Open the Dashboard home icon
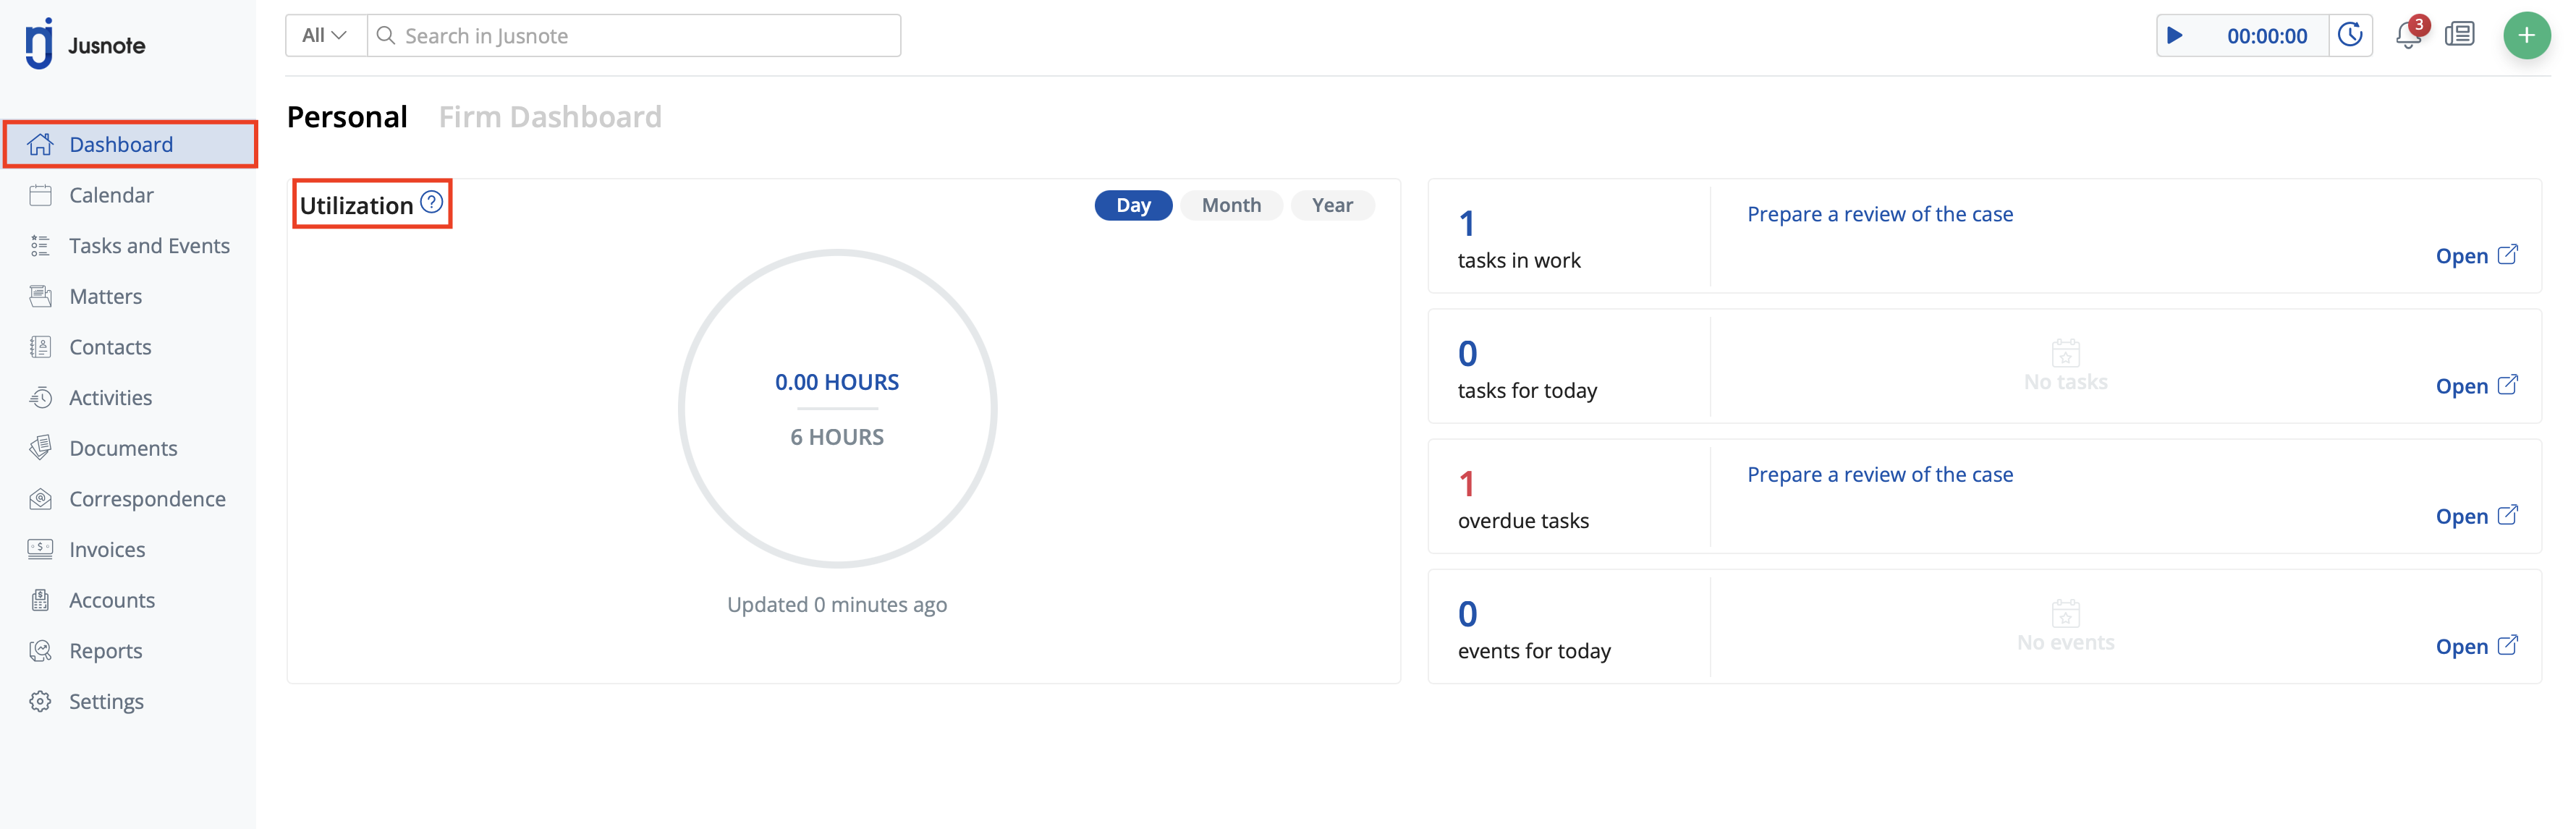The image size is (2576, 829). (x=40, y=144)
